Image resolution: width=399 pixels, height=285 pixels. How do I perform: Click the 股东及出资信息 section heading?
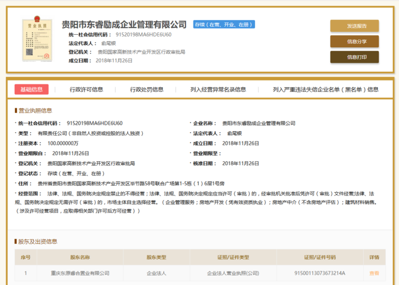point(38,242)
